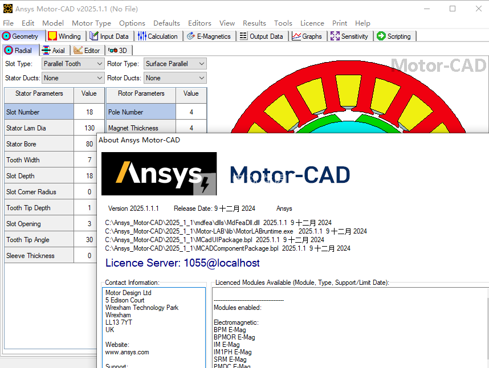Open the Rotor Ducts dropdown

click(x=201, y=78)
